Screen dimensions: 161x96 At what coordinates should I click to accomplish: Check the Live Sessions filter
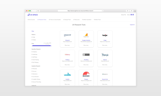32,77
